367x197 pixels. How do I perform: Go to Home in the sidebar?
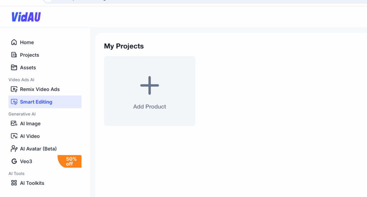[27, 42]
